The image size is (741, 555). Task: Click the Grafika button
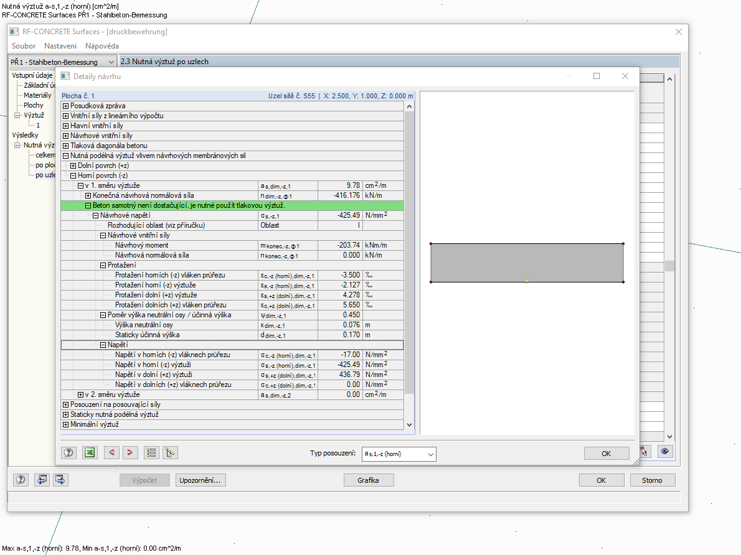[x=369, y=480]
